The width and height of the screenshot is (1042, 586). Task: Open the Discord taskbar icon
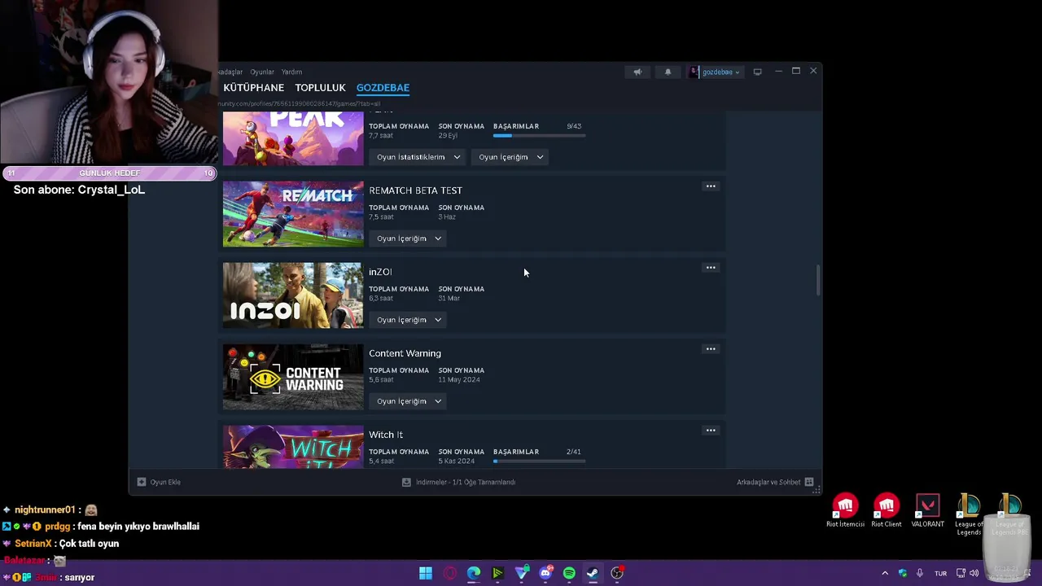tap(545, 573)
